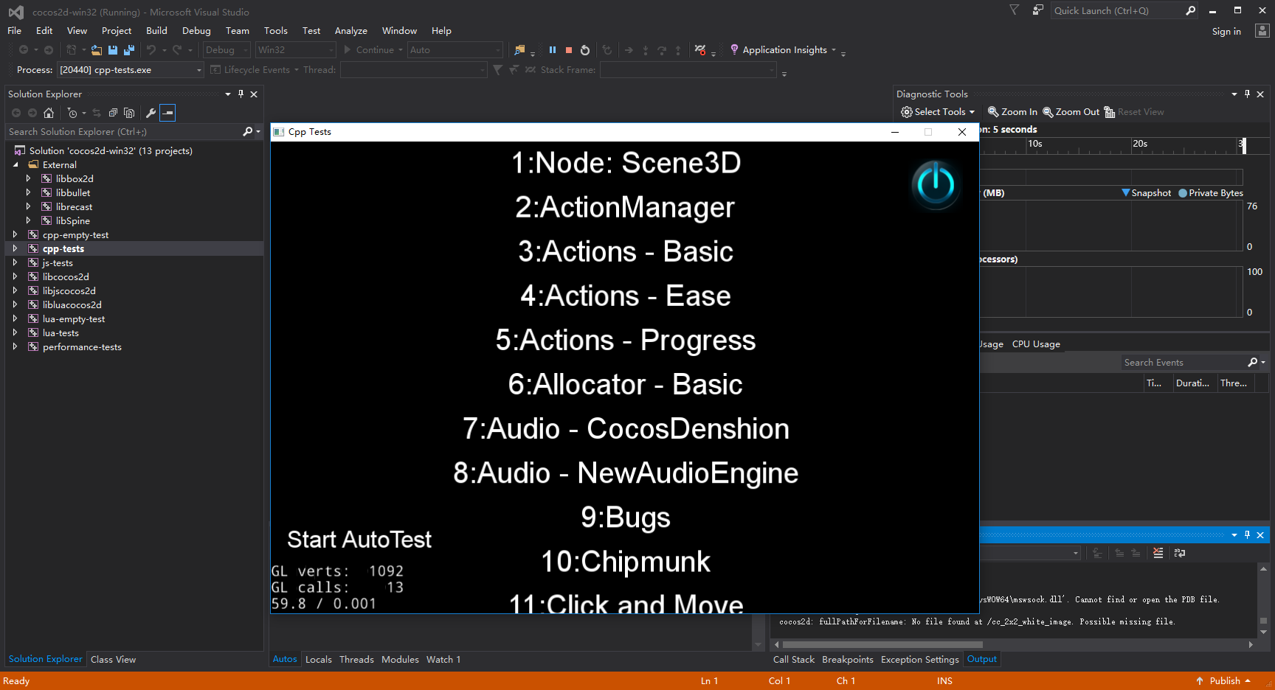Screen dimensions: 1275x690
Task: Open Solution Explorer Properties wrench icon
Action: pyautogui.click(x=151, y=113)
